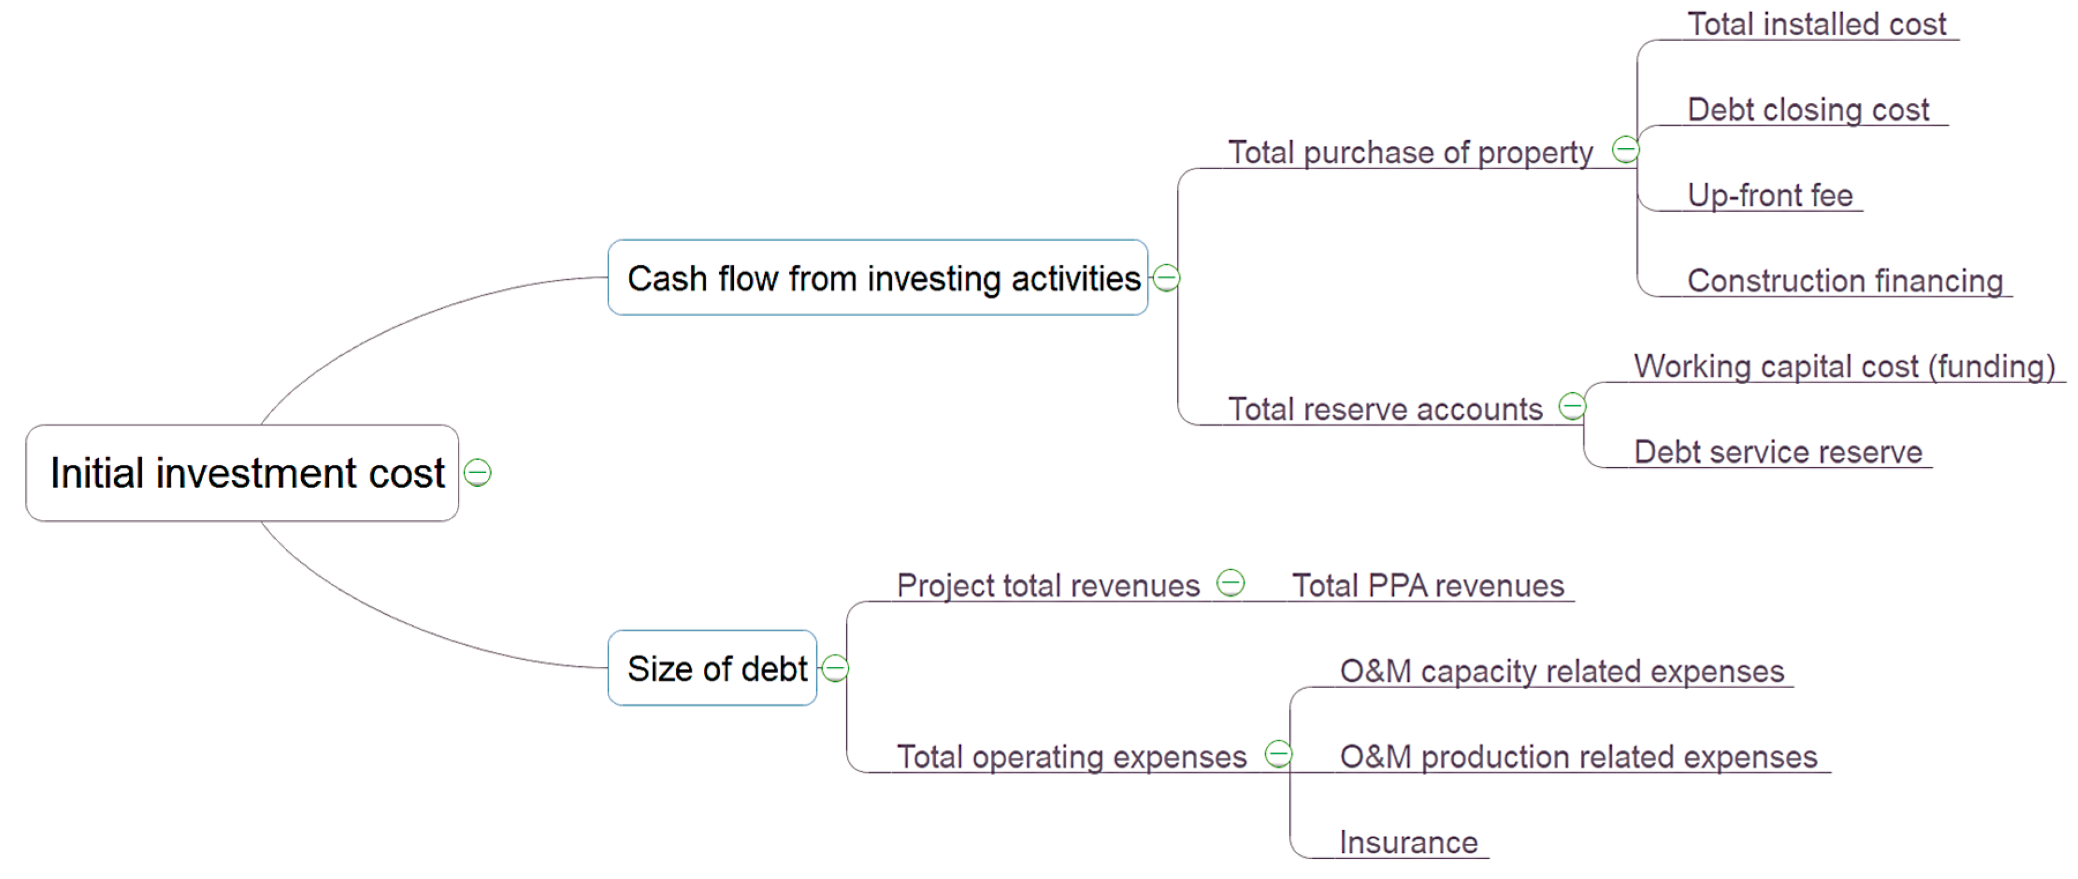Click the Total installed cost leaf
Screen dimensions: 2078x879
[x=1817, y=24]
